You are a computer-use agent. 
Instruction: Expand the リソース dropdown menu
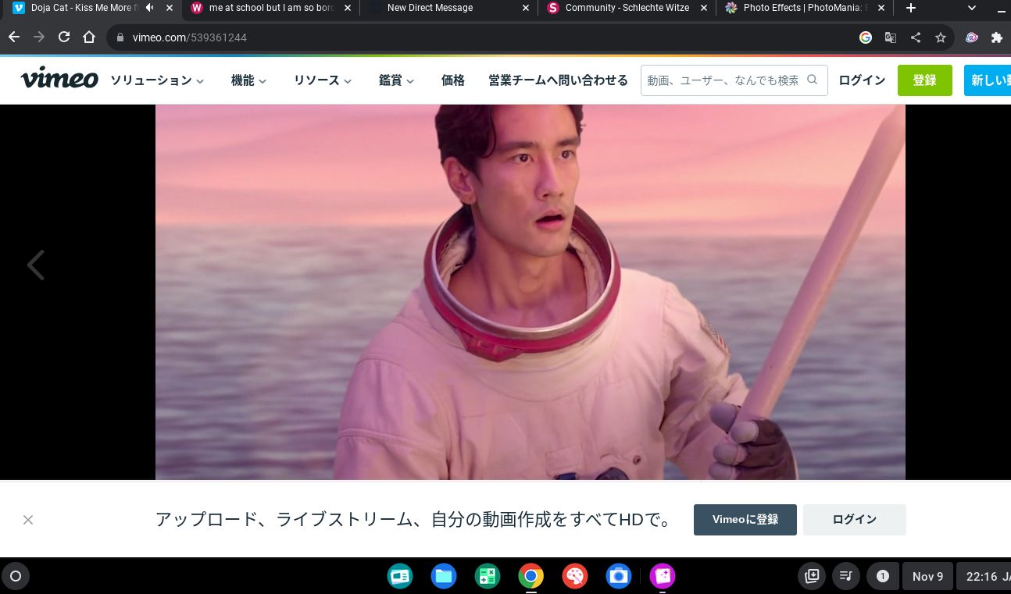pos(323,80)
